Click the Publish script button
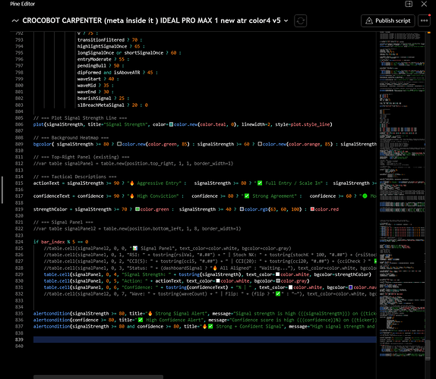Viewport: 436px width, 379px height. 388,20
